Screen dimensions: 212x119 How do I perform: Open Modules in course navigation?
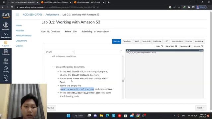(x=20, y=31)
